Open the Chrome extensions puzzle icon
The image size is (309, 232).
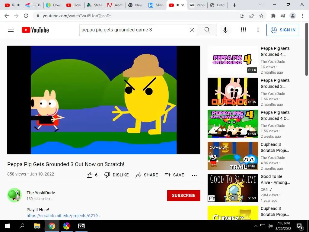273,16
